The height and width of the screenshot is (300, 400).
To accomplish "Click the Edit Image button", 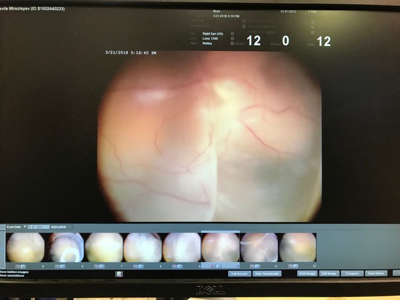I will coord(329,273).
